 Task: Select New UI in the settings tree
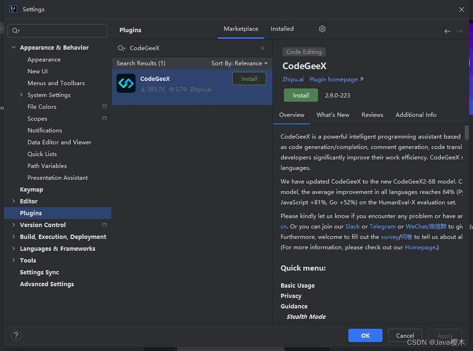(x=38, y=71)
